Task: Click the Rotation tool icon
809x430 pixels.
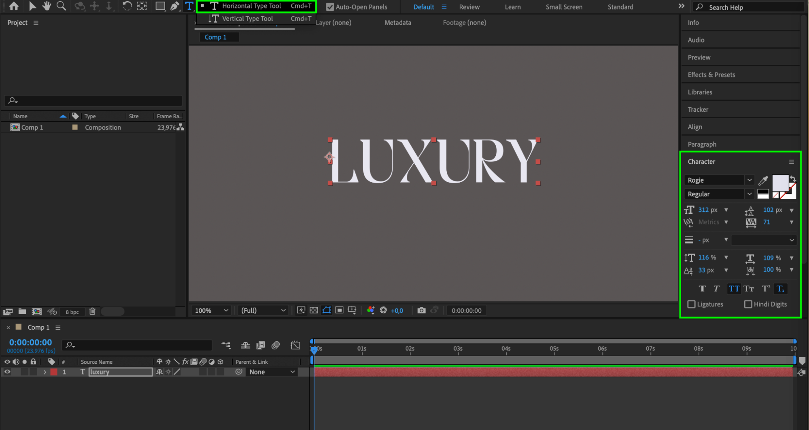Action: point(127,6)
